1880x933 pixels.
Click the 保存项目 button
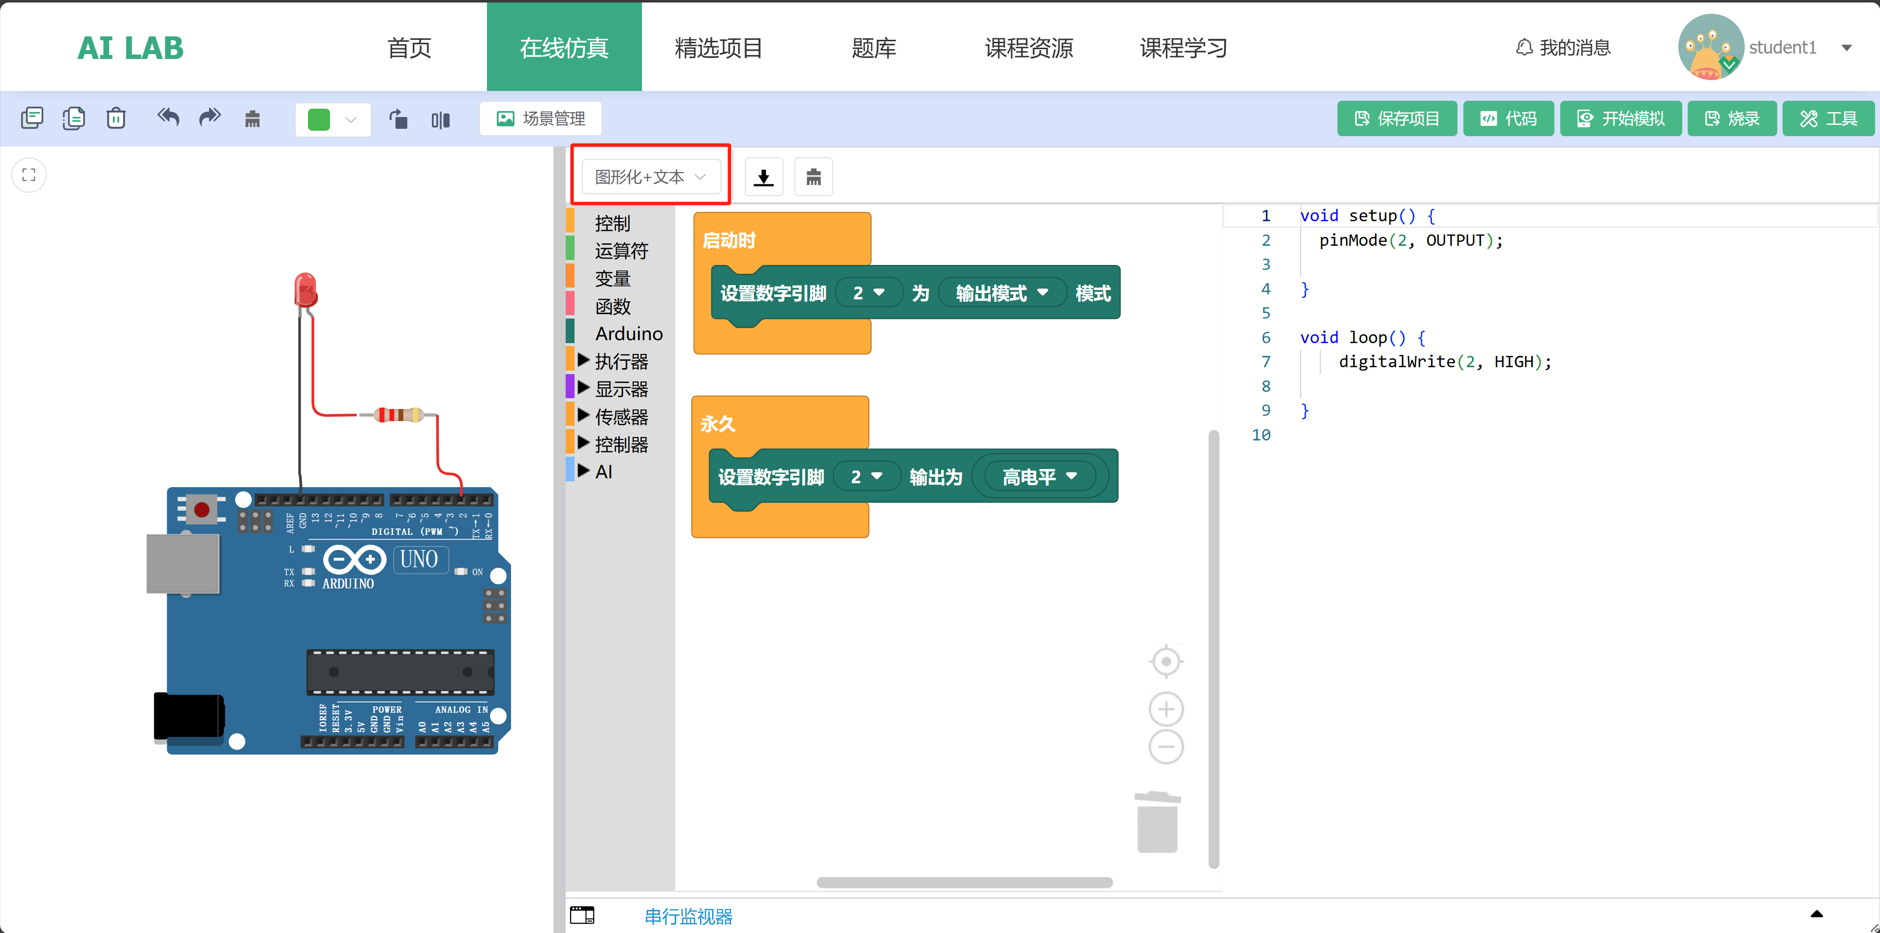click(1396, 118)
